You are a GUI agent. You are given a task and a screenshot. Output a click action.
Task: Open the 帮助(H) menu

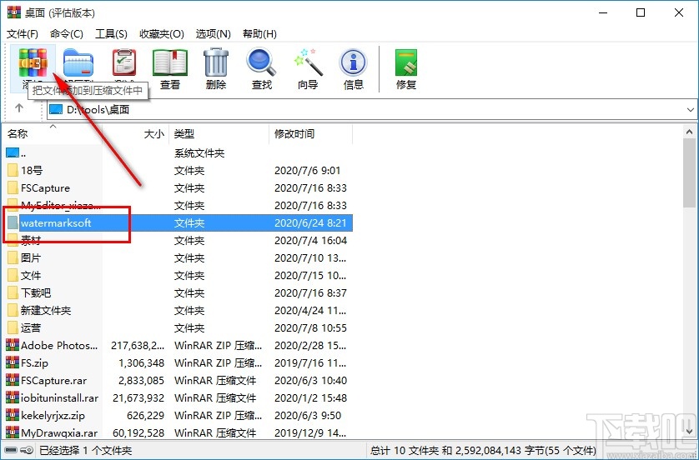coord(259,34)
